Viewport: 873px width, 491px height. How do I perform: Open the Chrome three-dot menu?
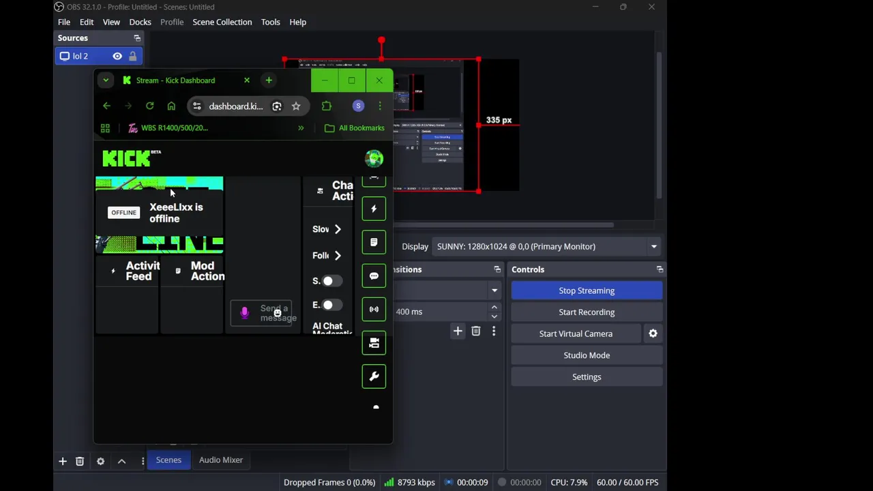click(380, 106)
